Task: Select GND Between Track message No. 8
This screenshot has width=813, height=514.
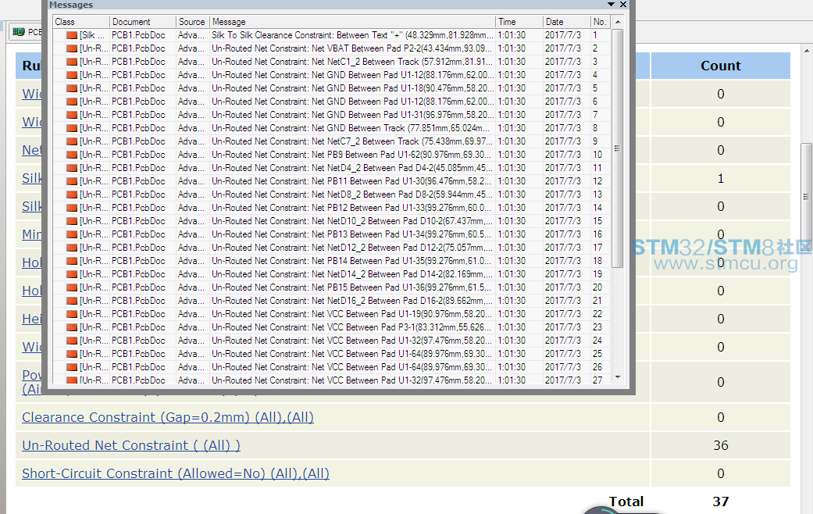Action: click(332, 128)
